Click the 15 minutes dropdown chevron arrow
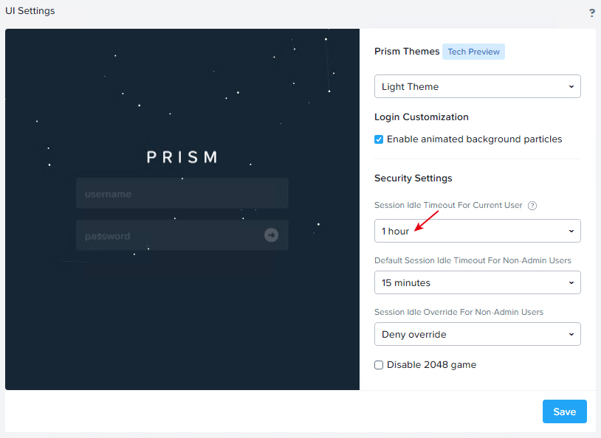 pos(571,282)
